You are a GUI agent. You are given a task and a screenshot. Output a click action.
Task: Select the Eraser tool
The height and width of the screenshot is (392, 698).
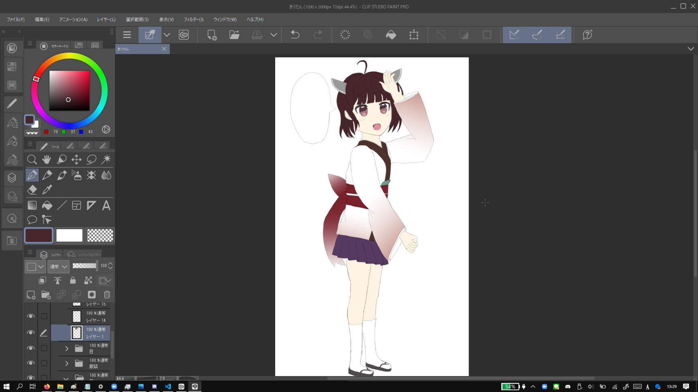pos(32,190)
